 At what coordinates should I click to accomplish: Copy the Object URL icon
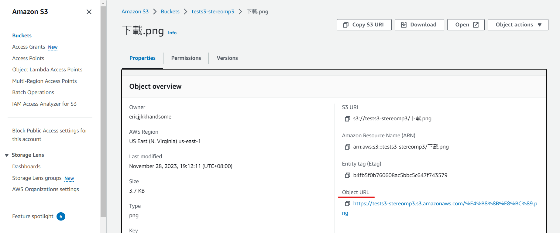click(347, 204)
